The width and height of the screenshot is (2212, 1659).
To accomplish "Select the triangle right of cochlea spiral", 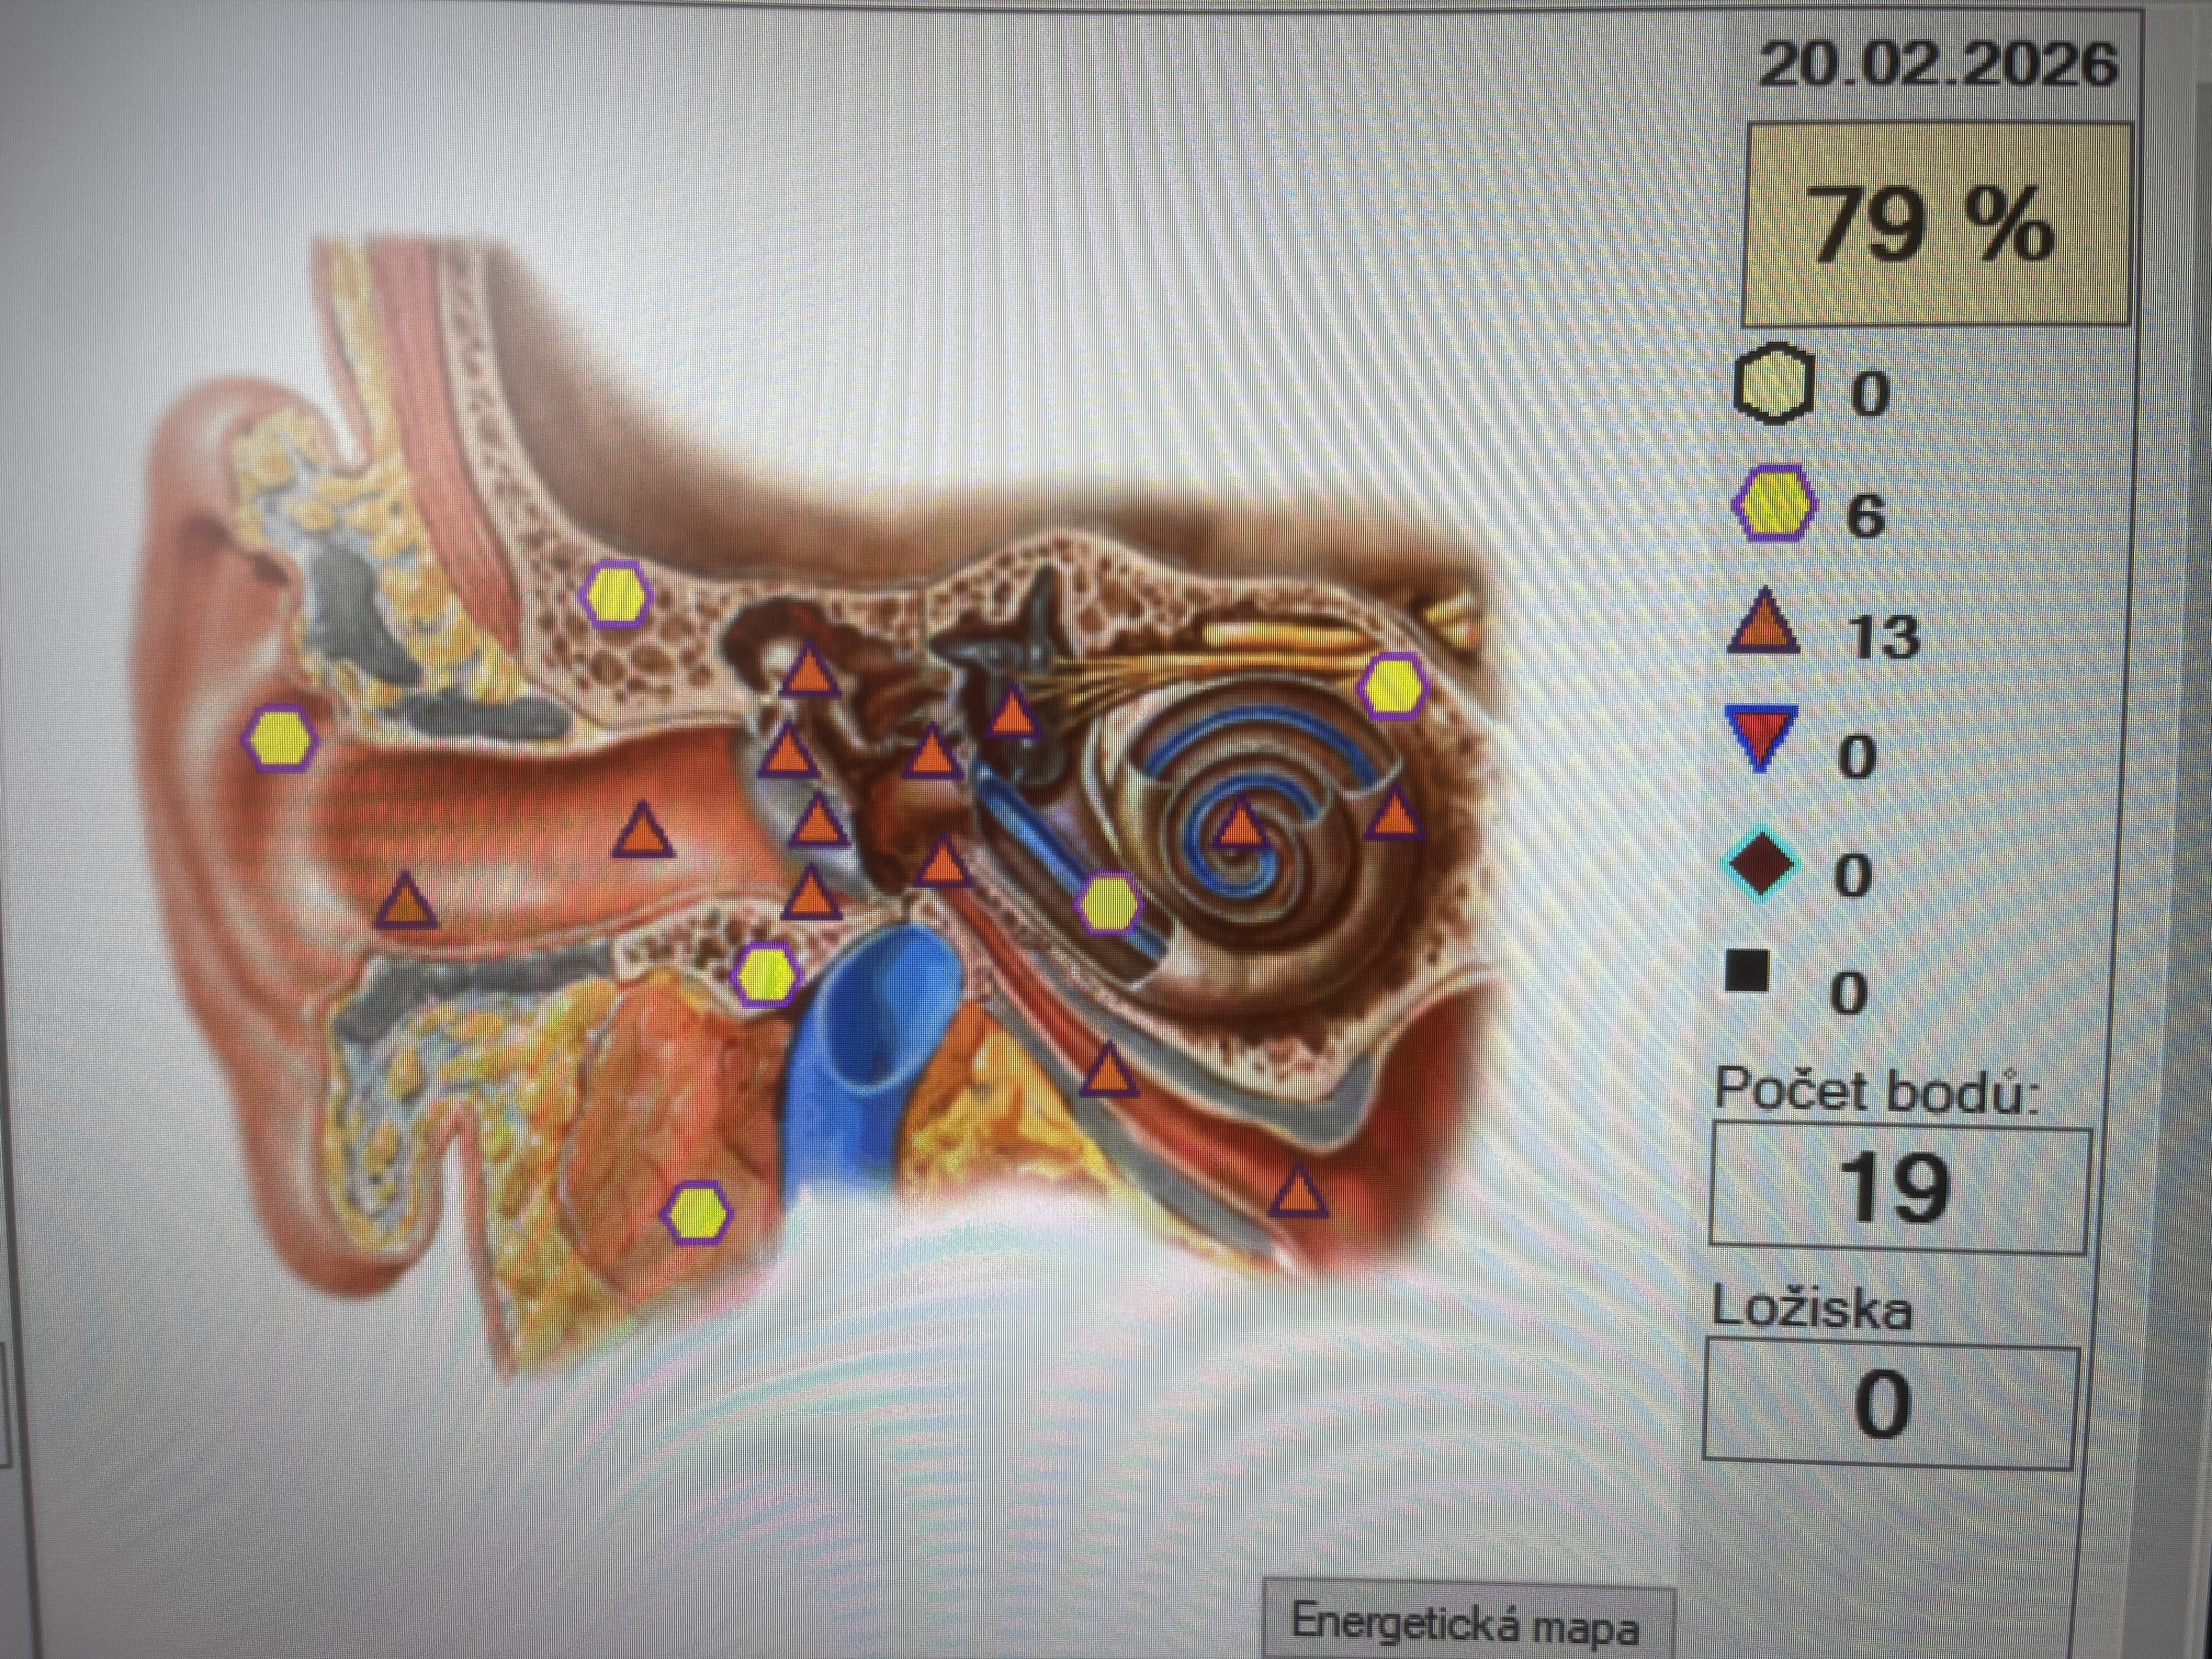I will [x=1395, y=814].
